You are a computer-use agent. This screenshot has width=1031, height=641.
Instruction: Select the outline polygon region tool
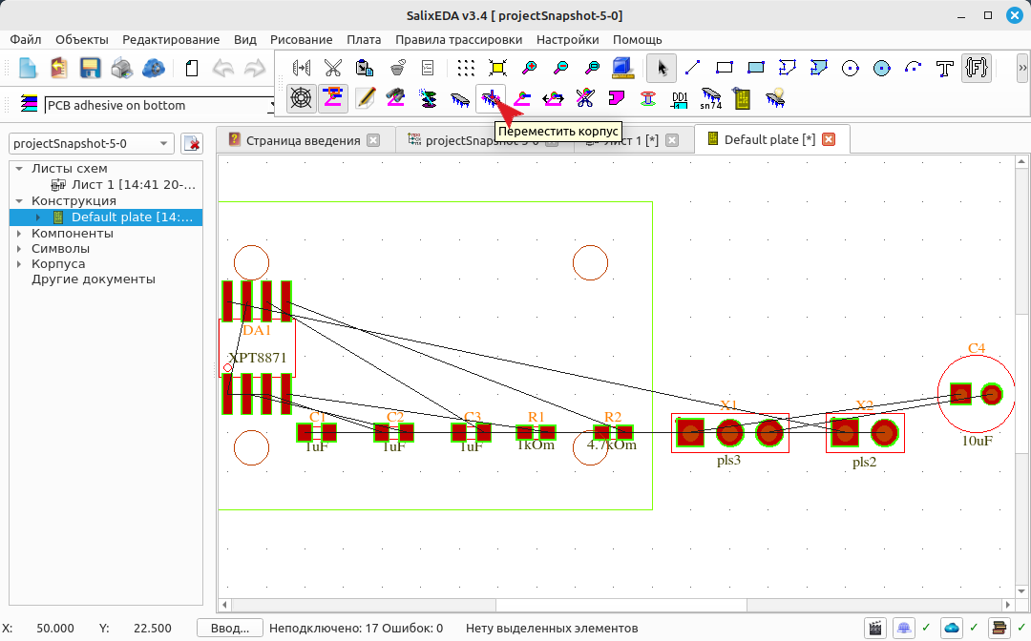[x=787, y=68]
